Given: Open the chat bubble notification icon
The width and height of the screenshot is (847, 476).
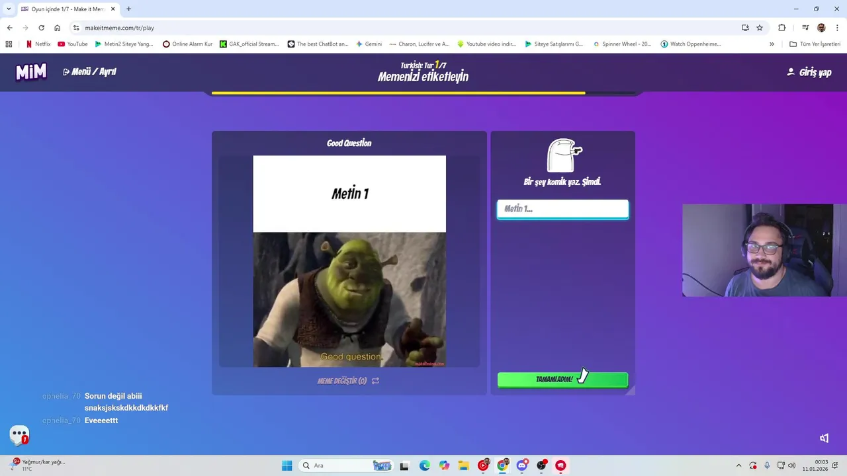Looking at the screenshot, I should [19, 435].
